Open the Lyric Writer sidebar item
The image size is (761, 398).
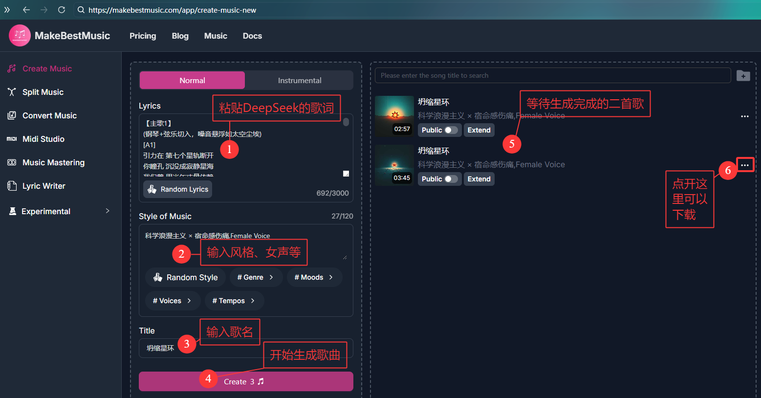(x=43, y=186)
